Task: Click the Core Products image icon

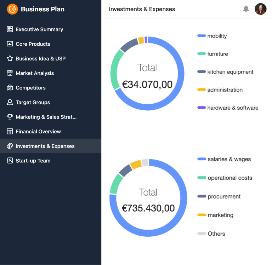Action: coord(10,44)
